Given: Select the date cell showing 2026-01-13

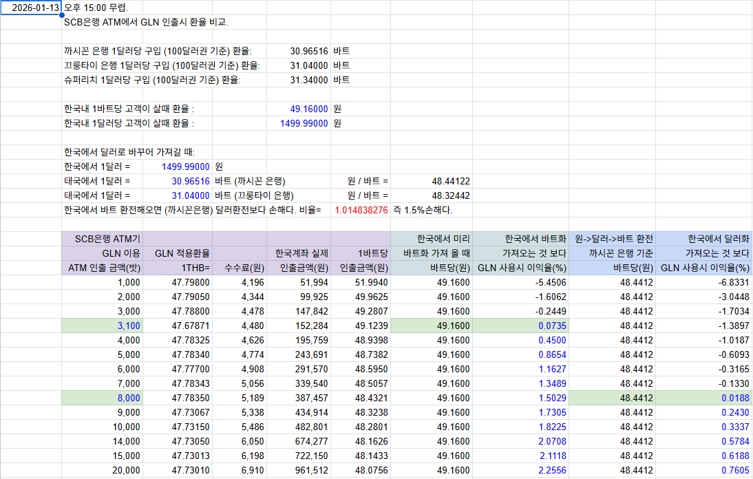Looking at the screenshot, I should click(x=31, y=8).
